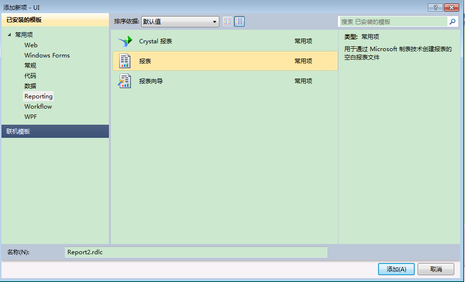The height and width of the screenshot is (282, 465).
Task: Switch to medium icons list view
Action: click(x=239, y=21)
